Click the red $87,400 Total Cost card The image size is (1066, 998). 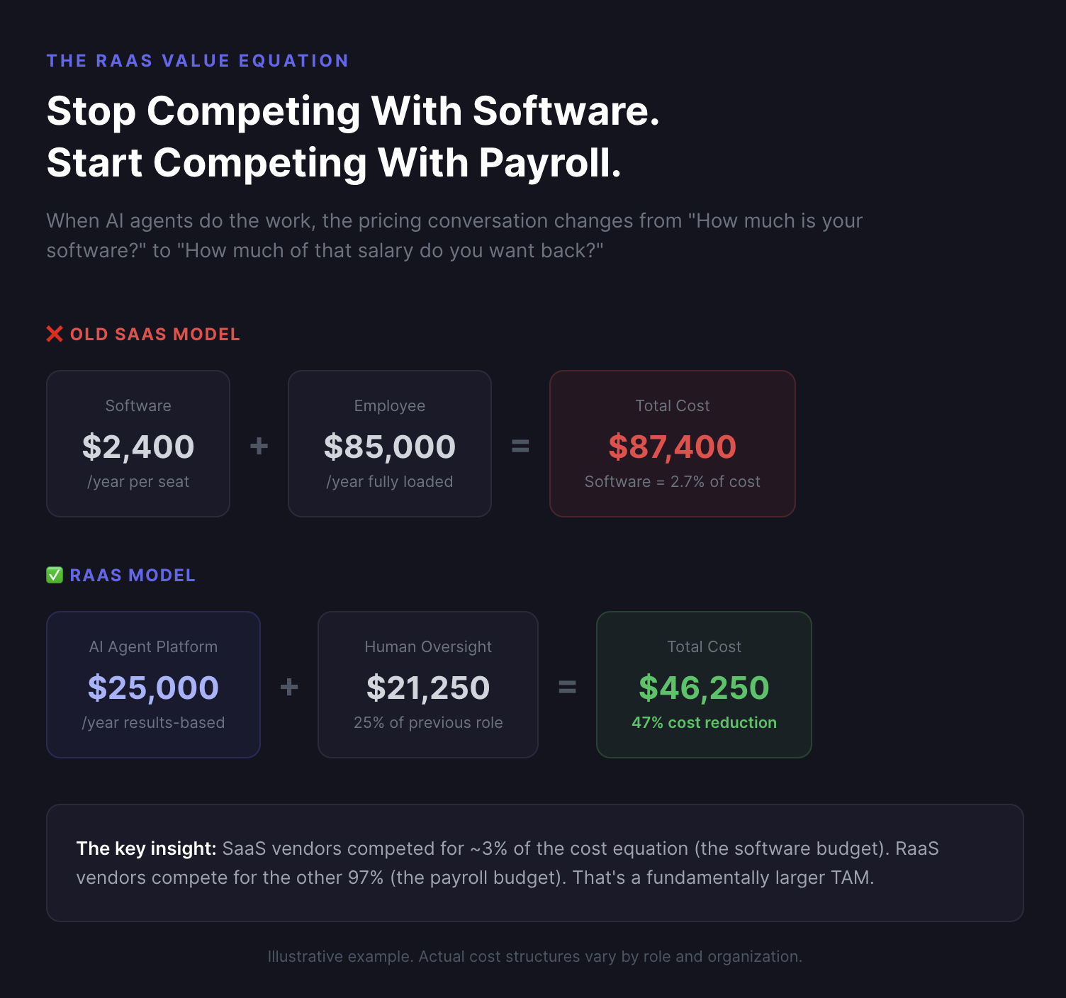tap(672, 444)
